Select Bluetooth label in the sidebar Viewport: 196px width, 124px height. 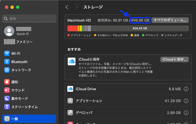click(19, 62)
